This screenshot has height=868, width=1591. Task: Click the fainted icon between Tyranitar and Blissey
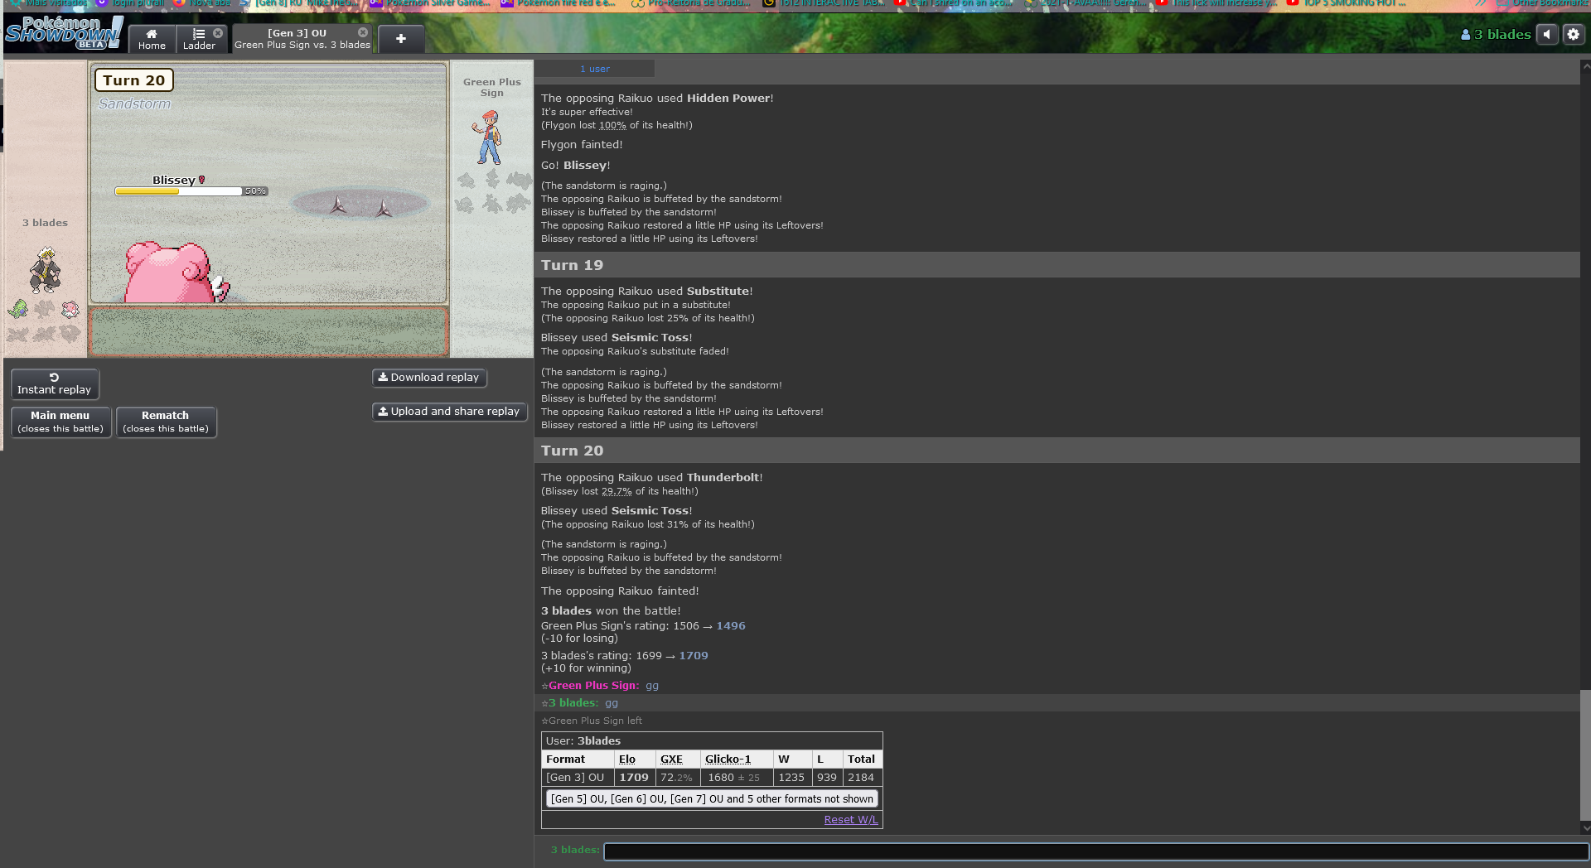(x=45, y=310)
